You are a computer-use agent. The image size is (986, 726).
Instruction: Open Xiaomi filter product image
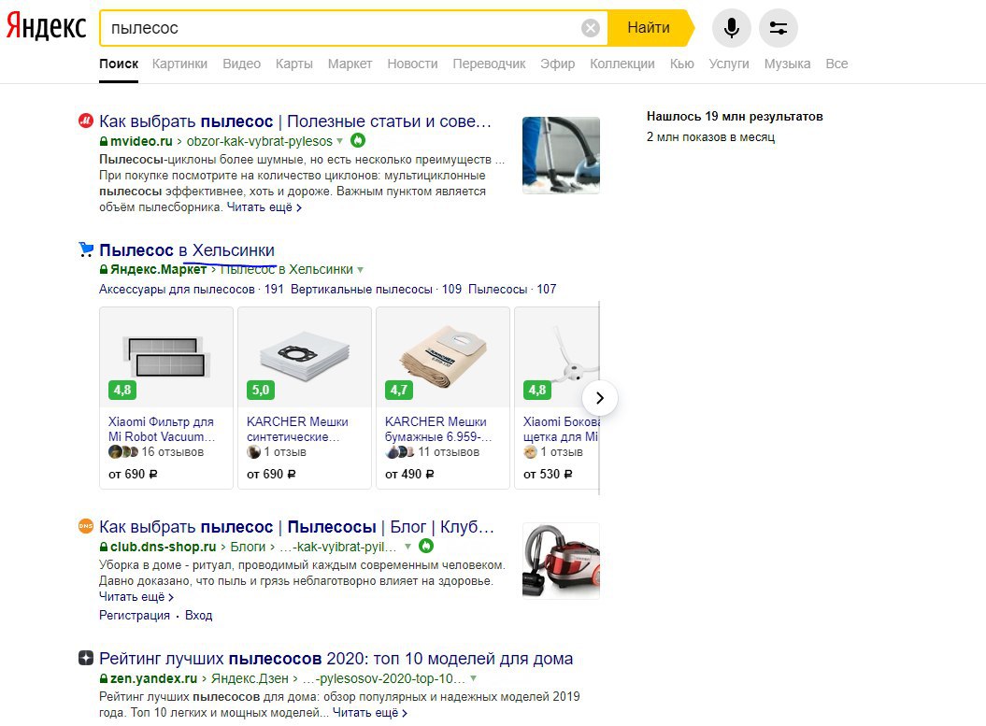166,357
